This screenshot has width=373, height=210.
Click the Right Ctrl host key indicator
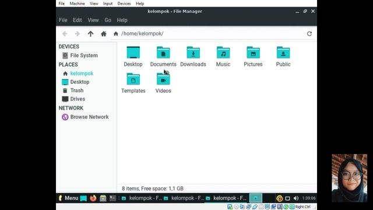pyautogui.click(x=302, y=206)
